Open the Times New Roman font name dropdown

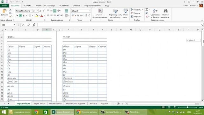click(x=31, y=11)
